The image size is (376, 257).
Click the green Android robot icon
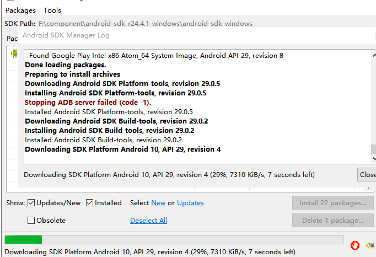click(x=15, y=53)
